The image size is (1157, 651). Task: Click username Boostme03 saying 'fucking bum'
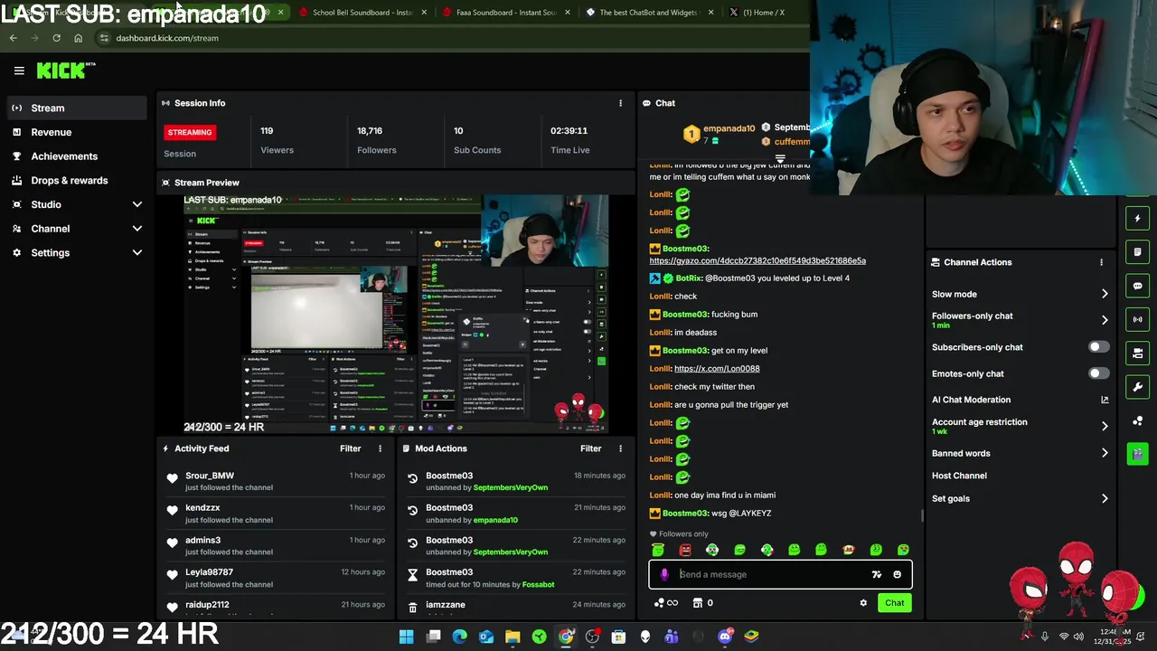[x=684, y=315]
